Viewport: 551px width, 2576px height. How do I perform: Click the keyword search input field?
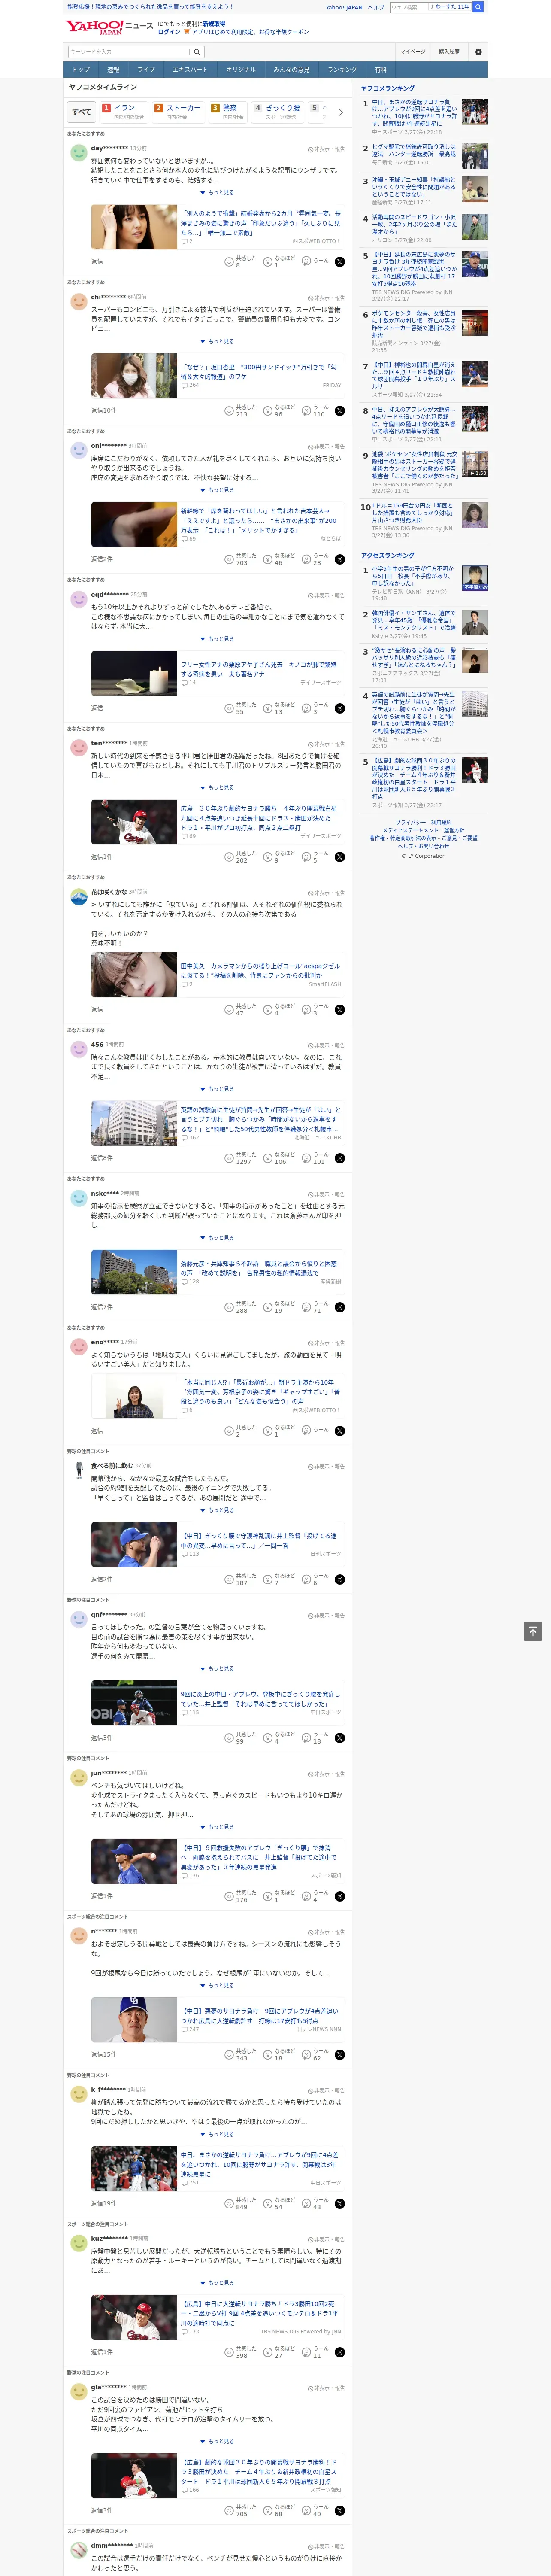(129, 52)
